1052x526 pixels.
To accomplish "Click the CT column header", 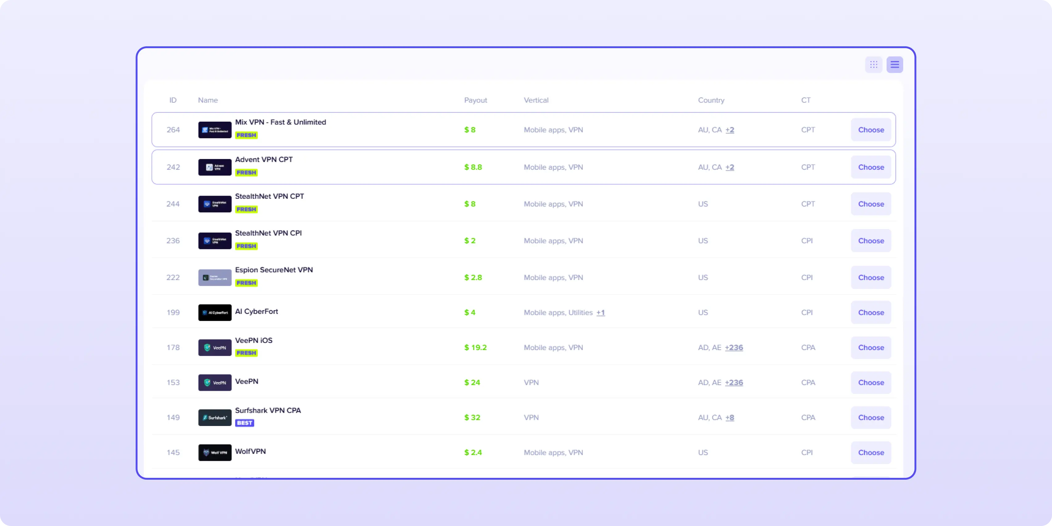I will [806, 100].
